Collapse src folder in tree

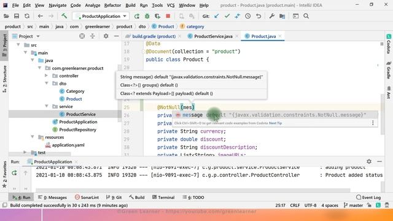(18, 45)
